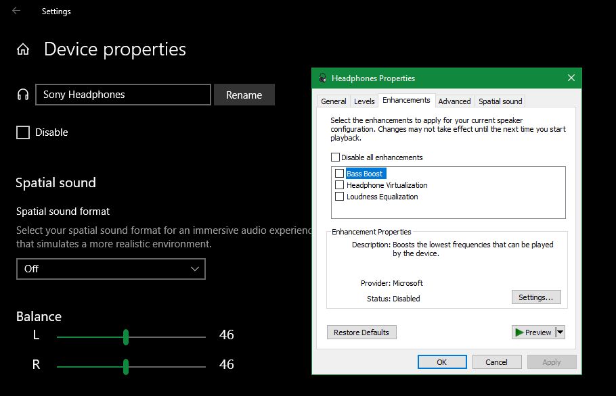The width and height of the screenshot is (616, 396).
Task: Check Disable all enhancements
Action: click(335, 156)
